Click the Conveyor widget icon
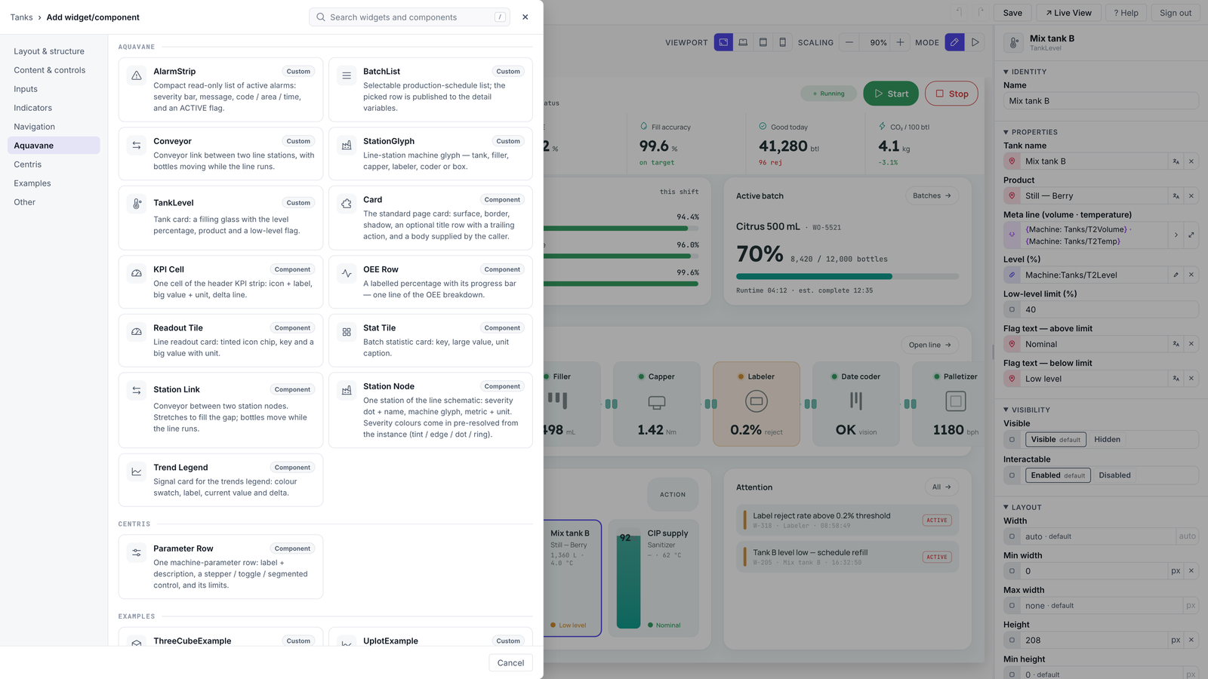The height and width of the screenshot is (679, 1208). pos(137,145)
